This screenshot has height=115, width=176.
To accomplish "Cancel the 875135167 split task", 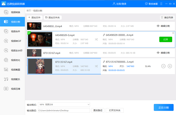I will (x=170, y=66).
